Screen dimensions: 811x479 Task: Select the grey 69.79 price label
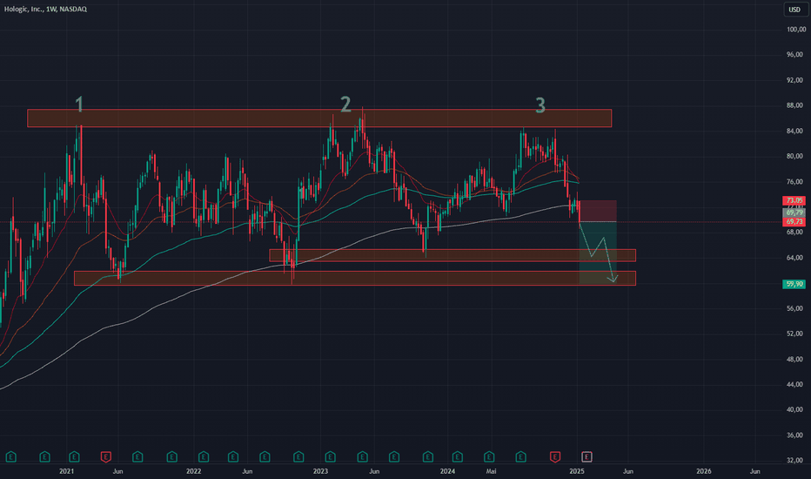pos(794,213)
